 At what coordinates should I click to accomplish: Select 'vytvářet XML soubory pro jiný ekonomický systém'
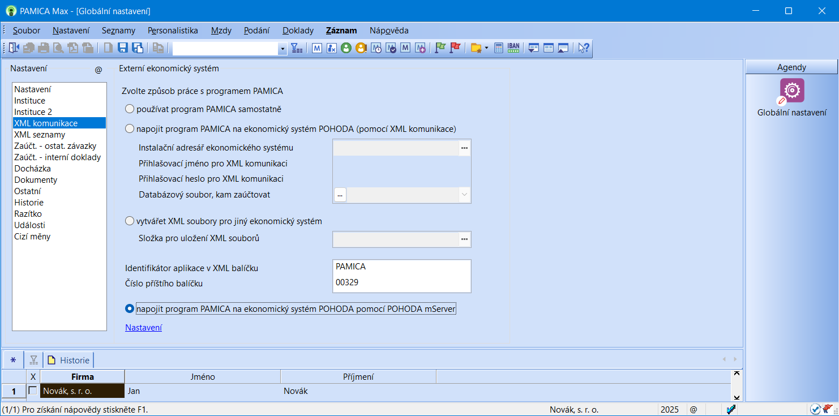(130, 221)
